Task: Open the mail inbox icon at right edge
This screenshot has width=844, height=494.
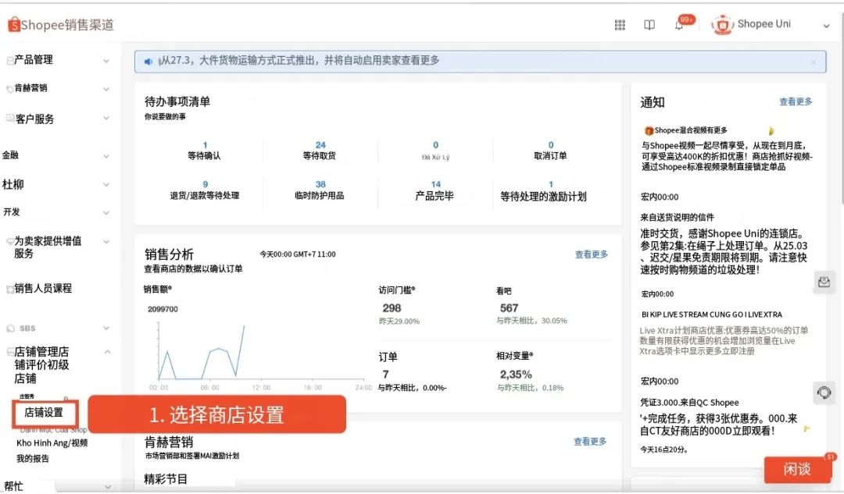Action: coord(824,282)
